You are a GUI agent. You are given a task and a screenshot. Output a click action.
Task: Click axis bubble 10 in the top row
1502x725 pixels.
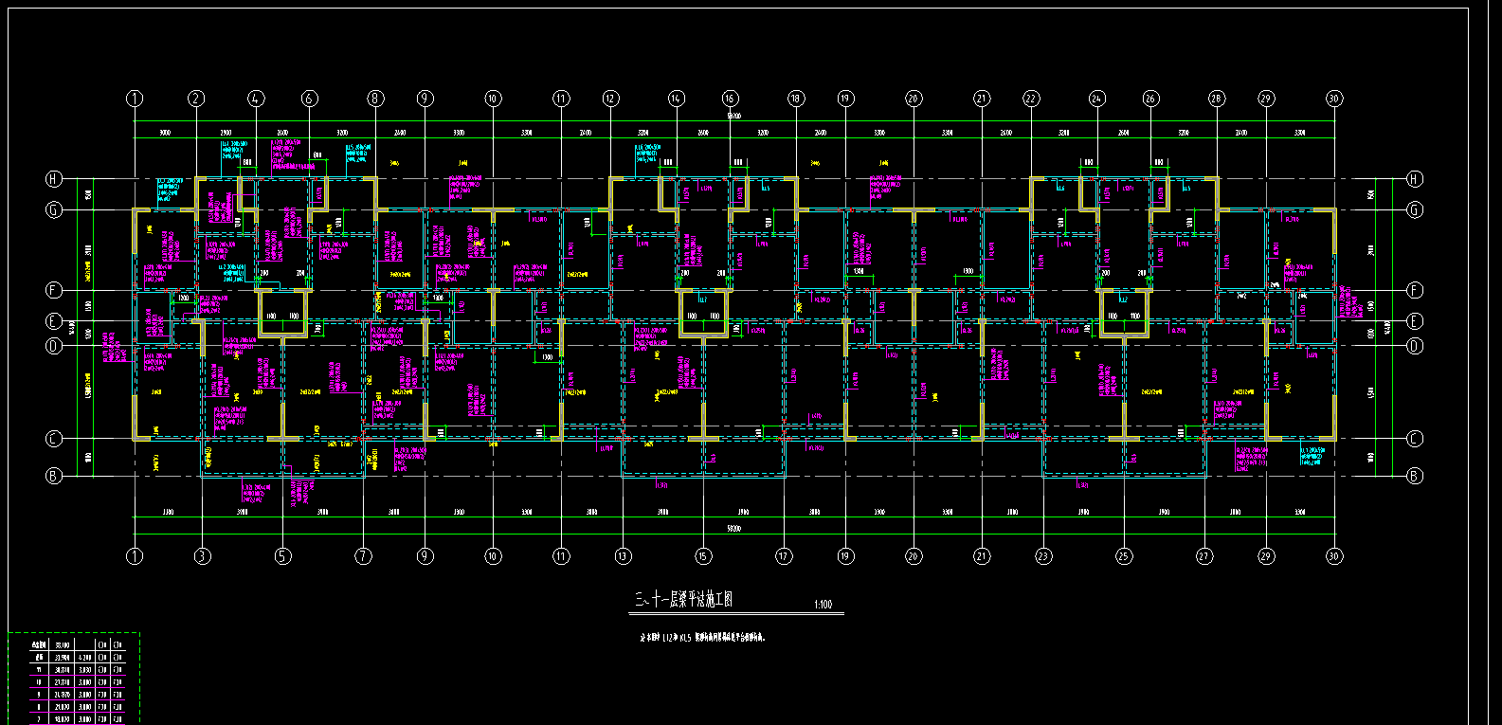pyautogui.click(x=493, y=99)
